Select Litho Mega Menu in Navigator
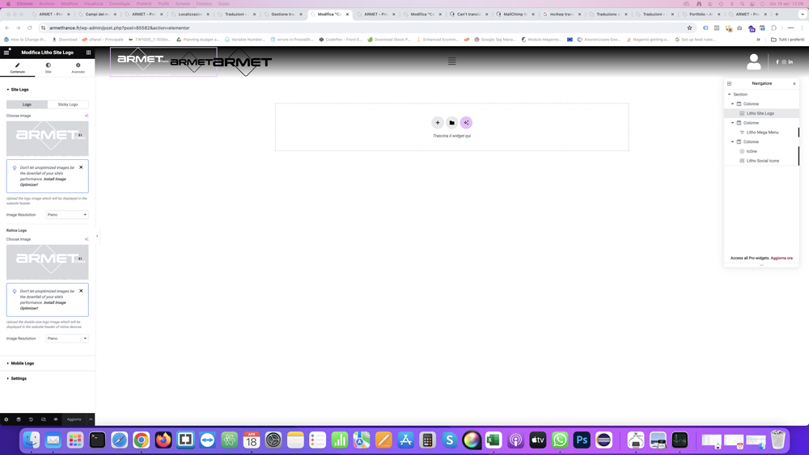 761,133
